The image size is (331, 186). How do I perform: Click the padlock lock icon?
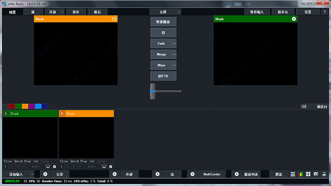324,174
